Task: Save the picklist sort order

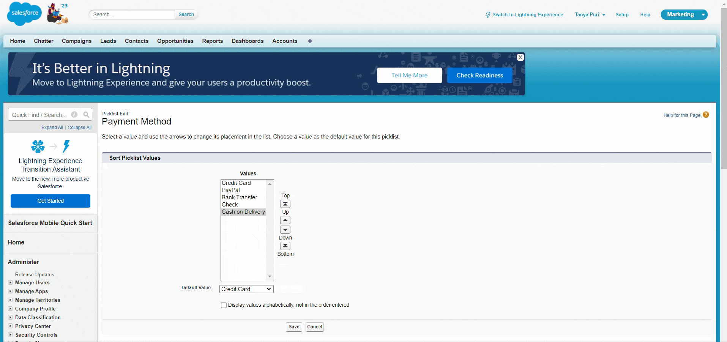Action: point(294,327)
